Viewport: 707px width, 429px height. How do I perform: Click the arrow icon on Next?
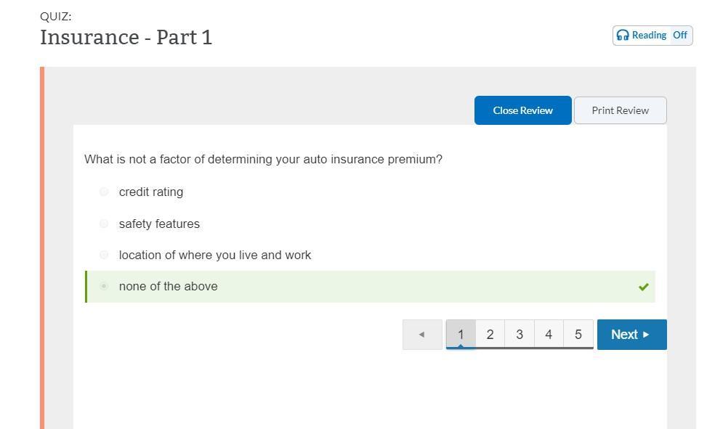tap(646, 335)
